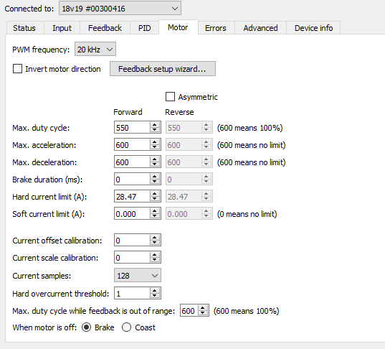The height and width of the screenshot is (349, 385).
Task: Click the Current scale calibration input field
Action: click(x=132, y=258)
